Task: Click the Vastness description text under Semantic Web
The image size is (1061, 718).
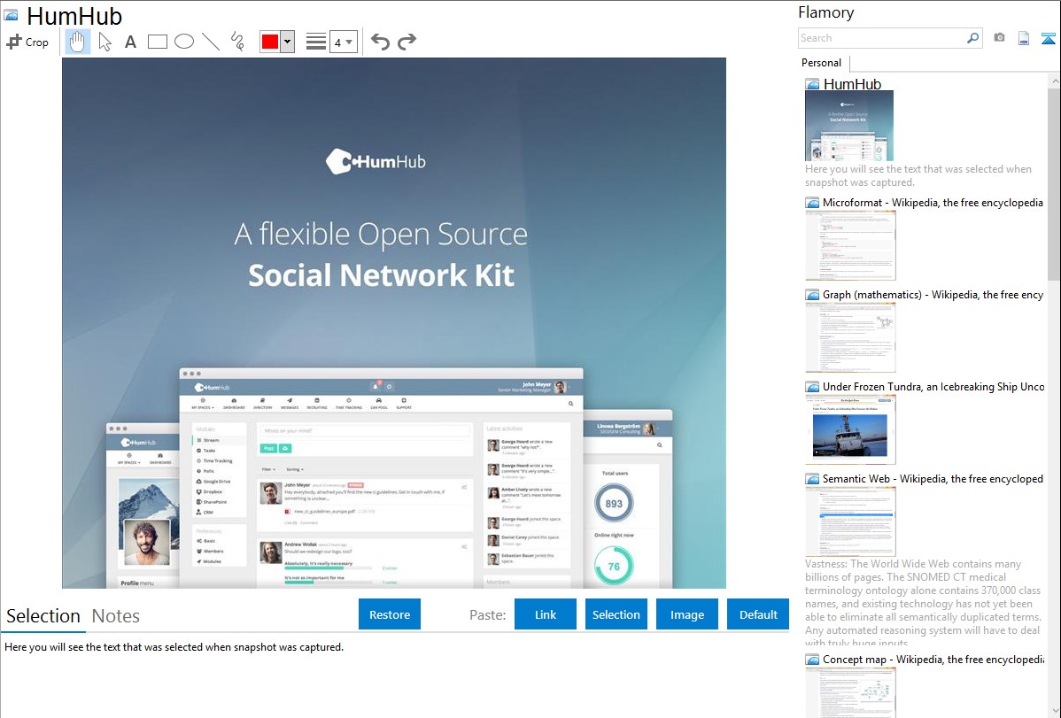Action: pyautogui.click(x=923, y=604)
